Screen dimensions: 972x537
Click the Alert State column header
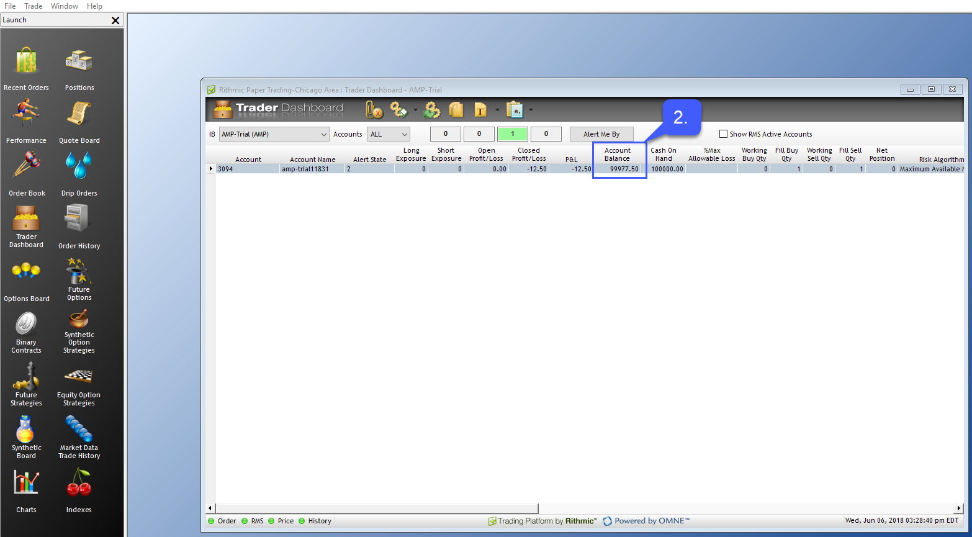point(370,160)
